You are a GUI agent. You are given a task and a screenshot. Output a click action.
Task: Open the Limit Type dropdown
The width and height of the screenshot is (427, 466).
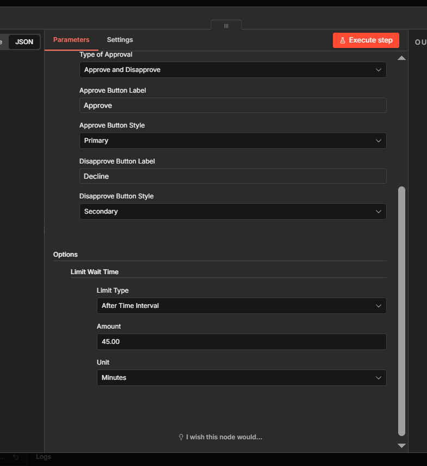tap(242, 306)
